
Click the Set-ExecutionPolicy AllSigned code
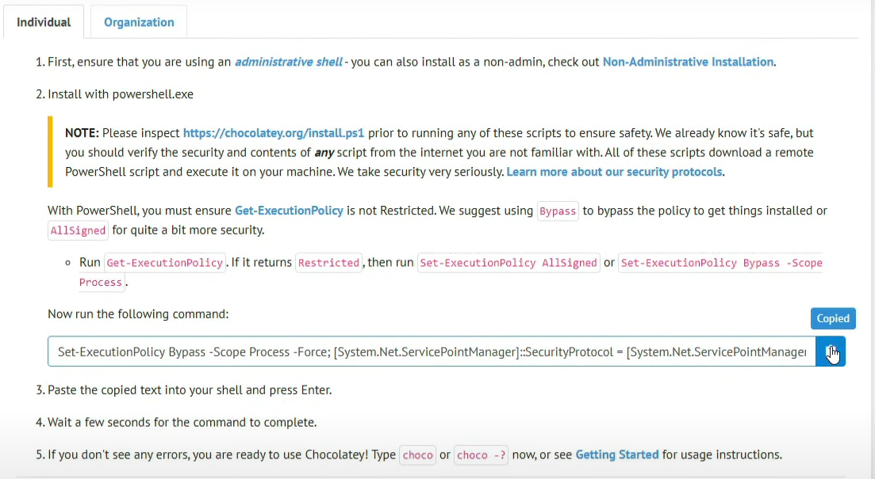coord(508,263)
